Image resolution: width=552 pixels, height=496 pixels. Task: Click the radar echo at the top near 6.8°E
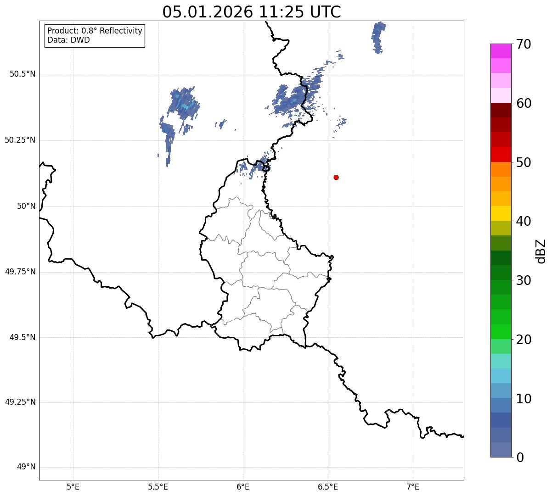378,37
